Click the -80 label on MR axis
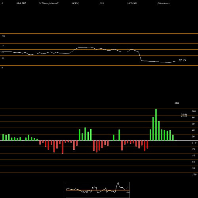 pos(193,168)
